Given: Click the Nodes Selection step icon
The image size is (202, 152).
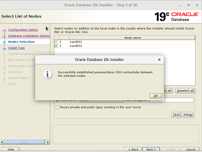Looking at the screenshot, I should (5, 42).
